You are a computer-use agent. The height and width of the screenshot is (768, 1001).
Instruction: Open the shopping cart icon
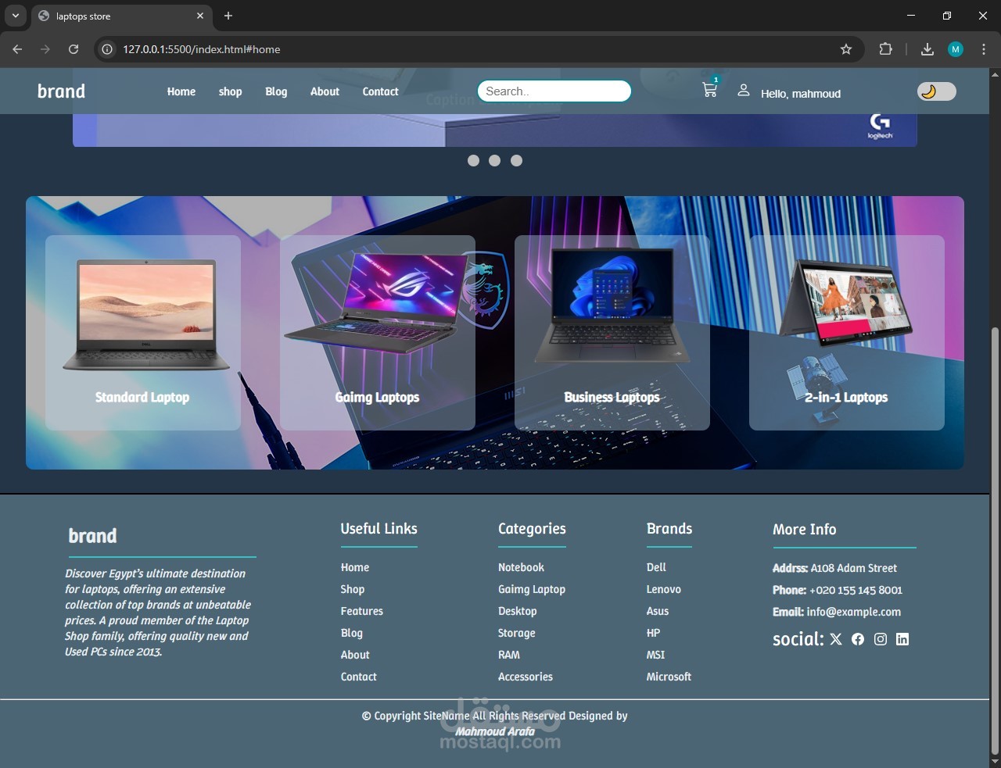[x=710, y=91]
